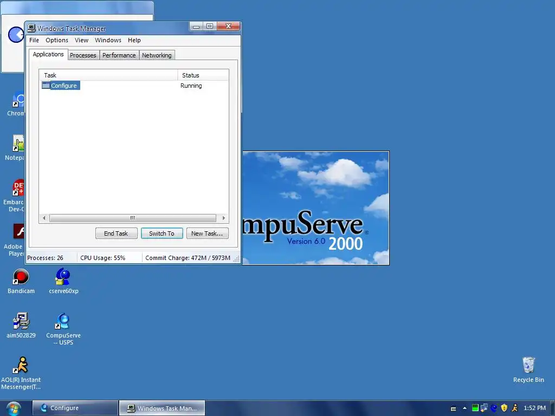Screen dimensions: 555x416
Task: Maximize the Windows Task Manager window
Action: (x=210, y=26)
